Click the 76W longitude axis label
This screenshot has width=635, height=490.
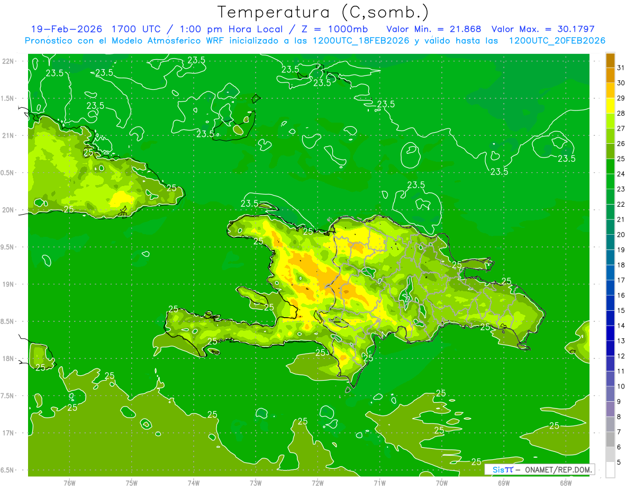[x=69, y=483]
